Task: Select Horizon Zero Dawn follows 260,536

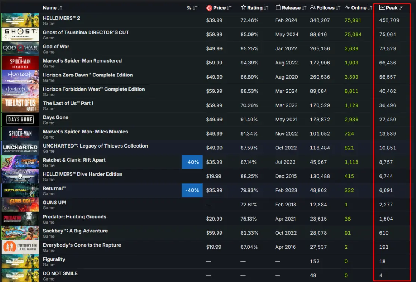Action: click(x=320, y=77)
